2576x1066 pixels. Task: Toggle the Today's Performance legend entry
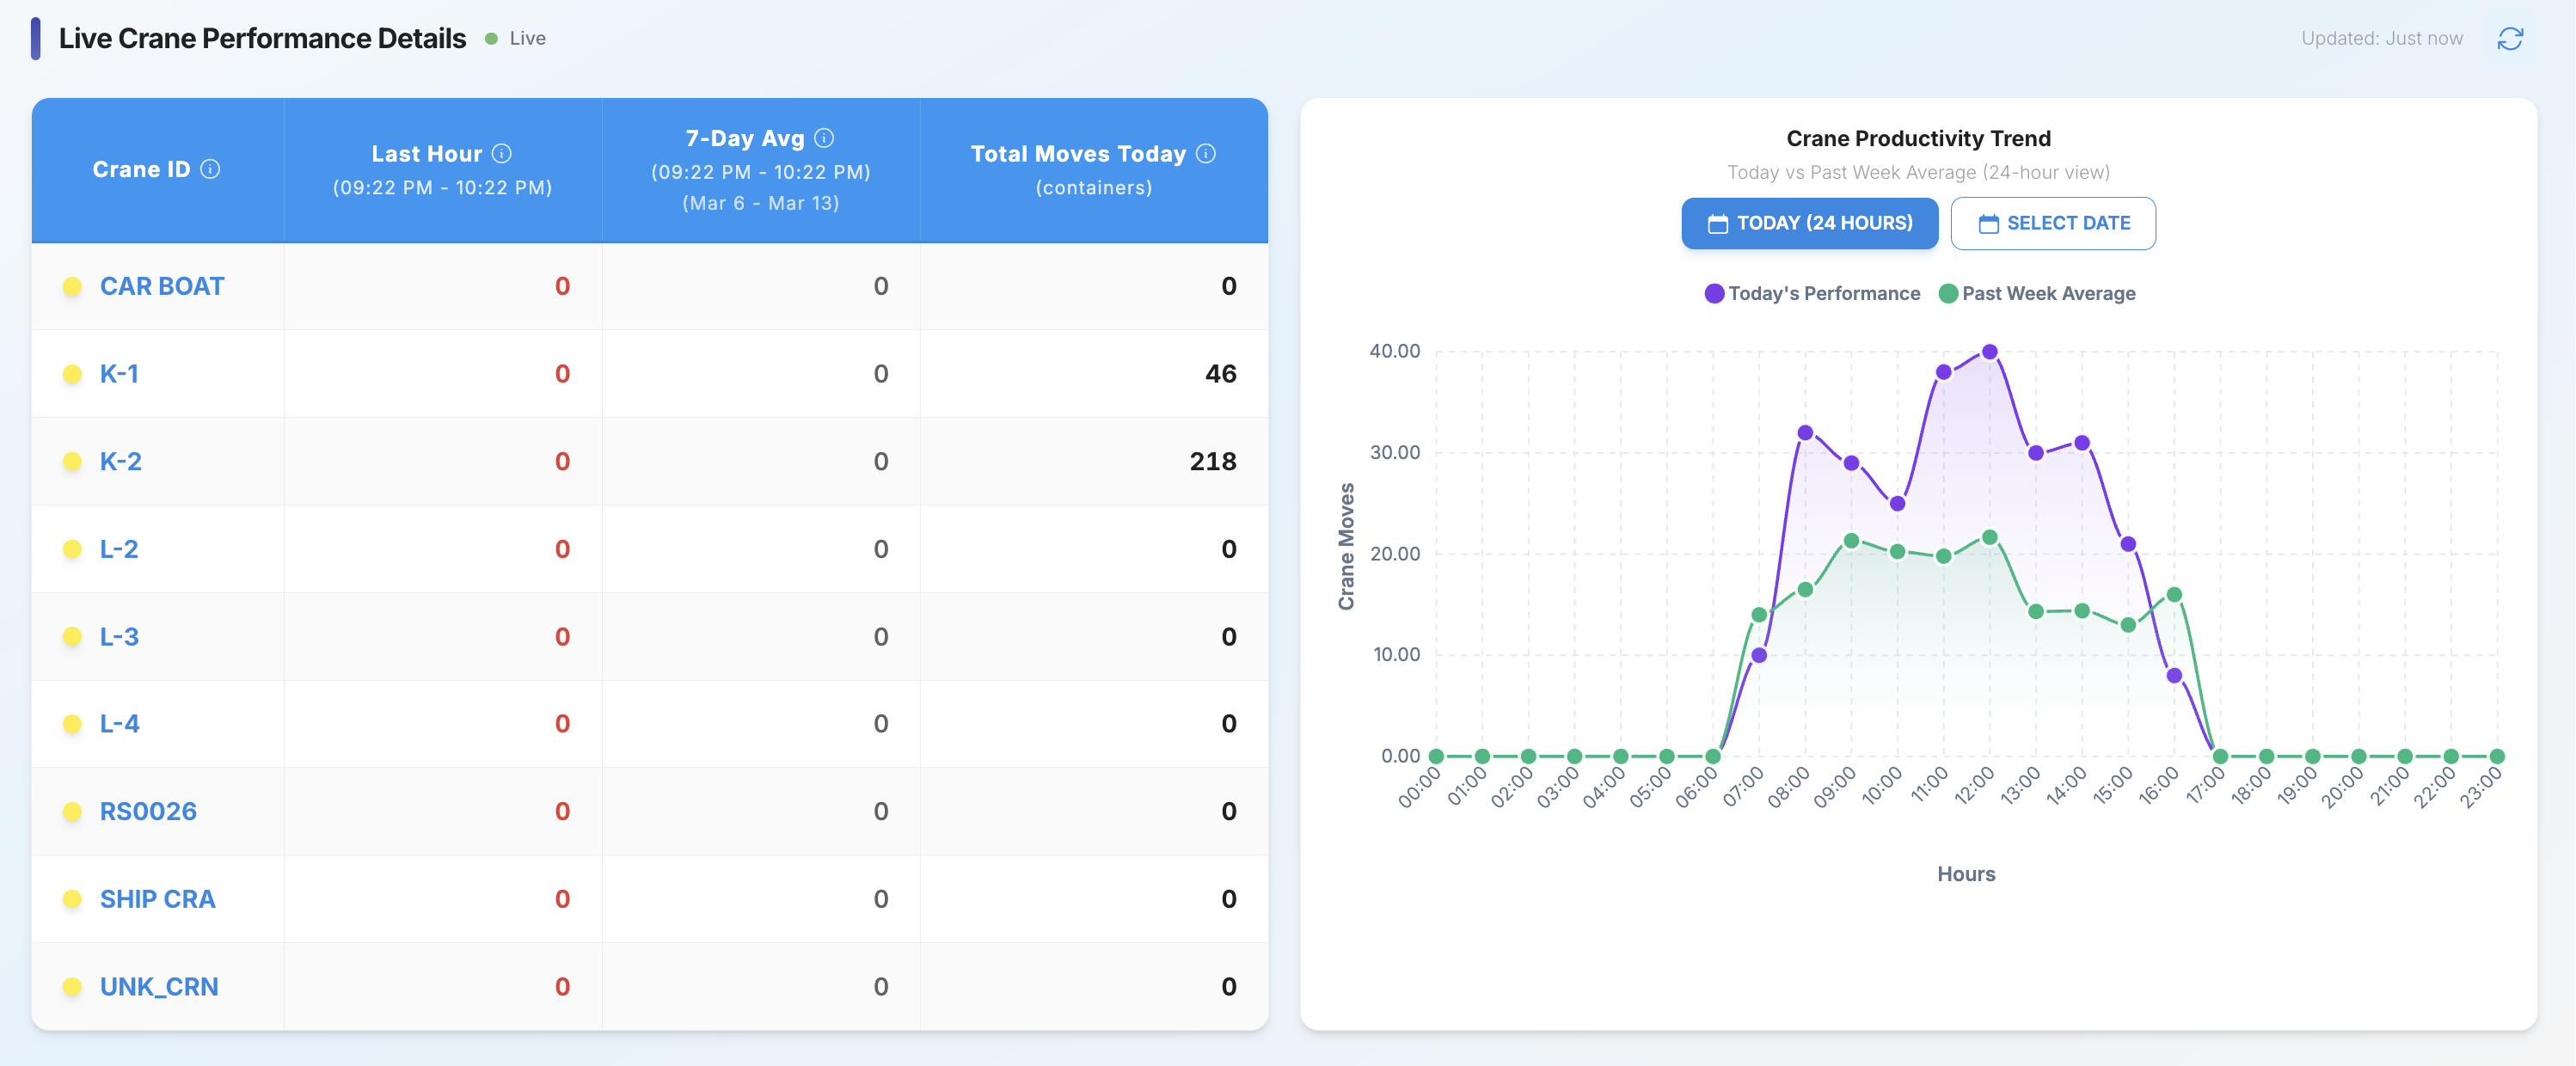[1812, 293]
